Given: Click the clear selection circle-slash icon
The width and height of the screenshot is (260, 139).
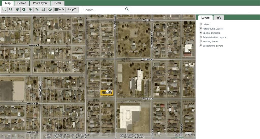Looking at the screenshot, I should pyautogui.click(x=50, y=9).
